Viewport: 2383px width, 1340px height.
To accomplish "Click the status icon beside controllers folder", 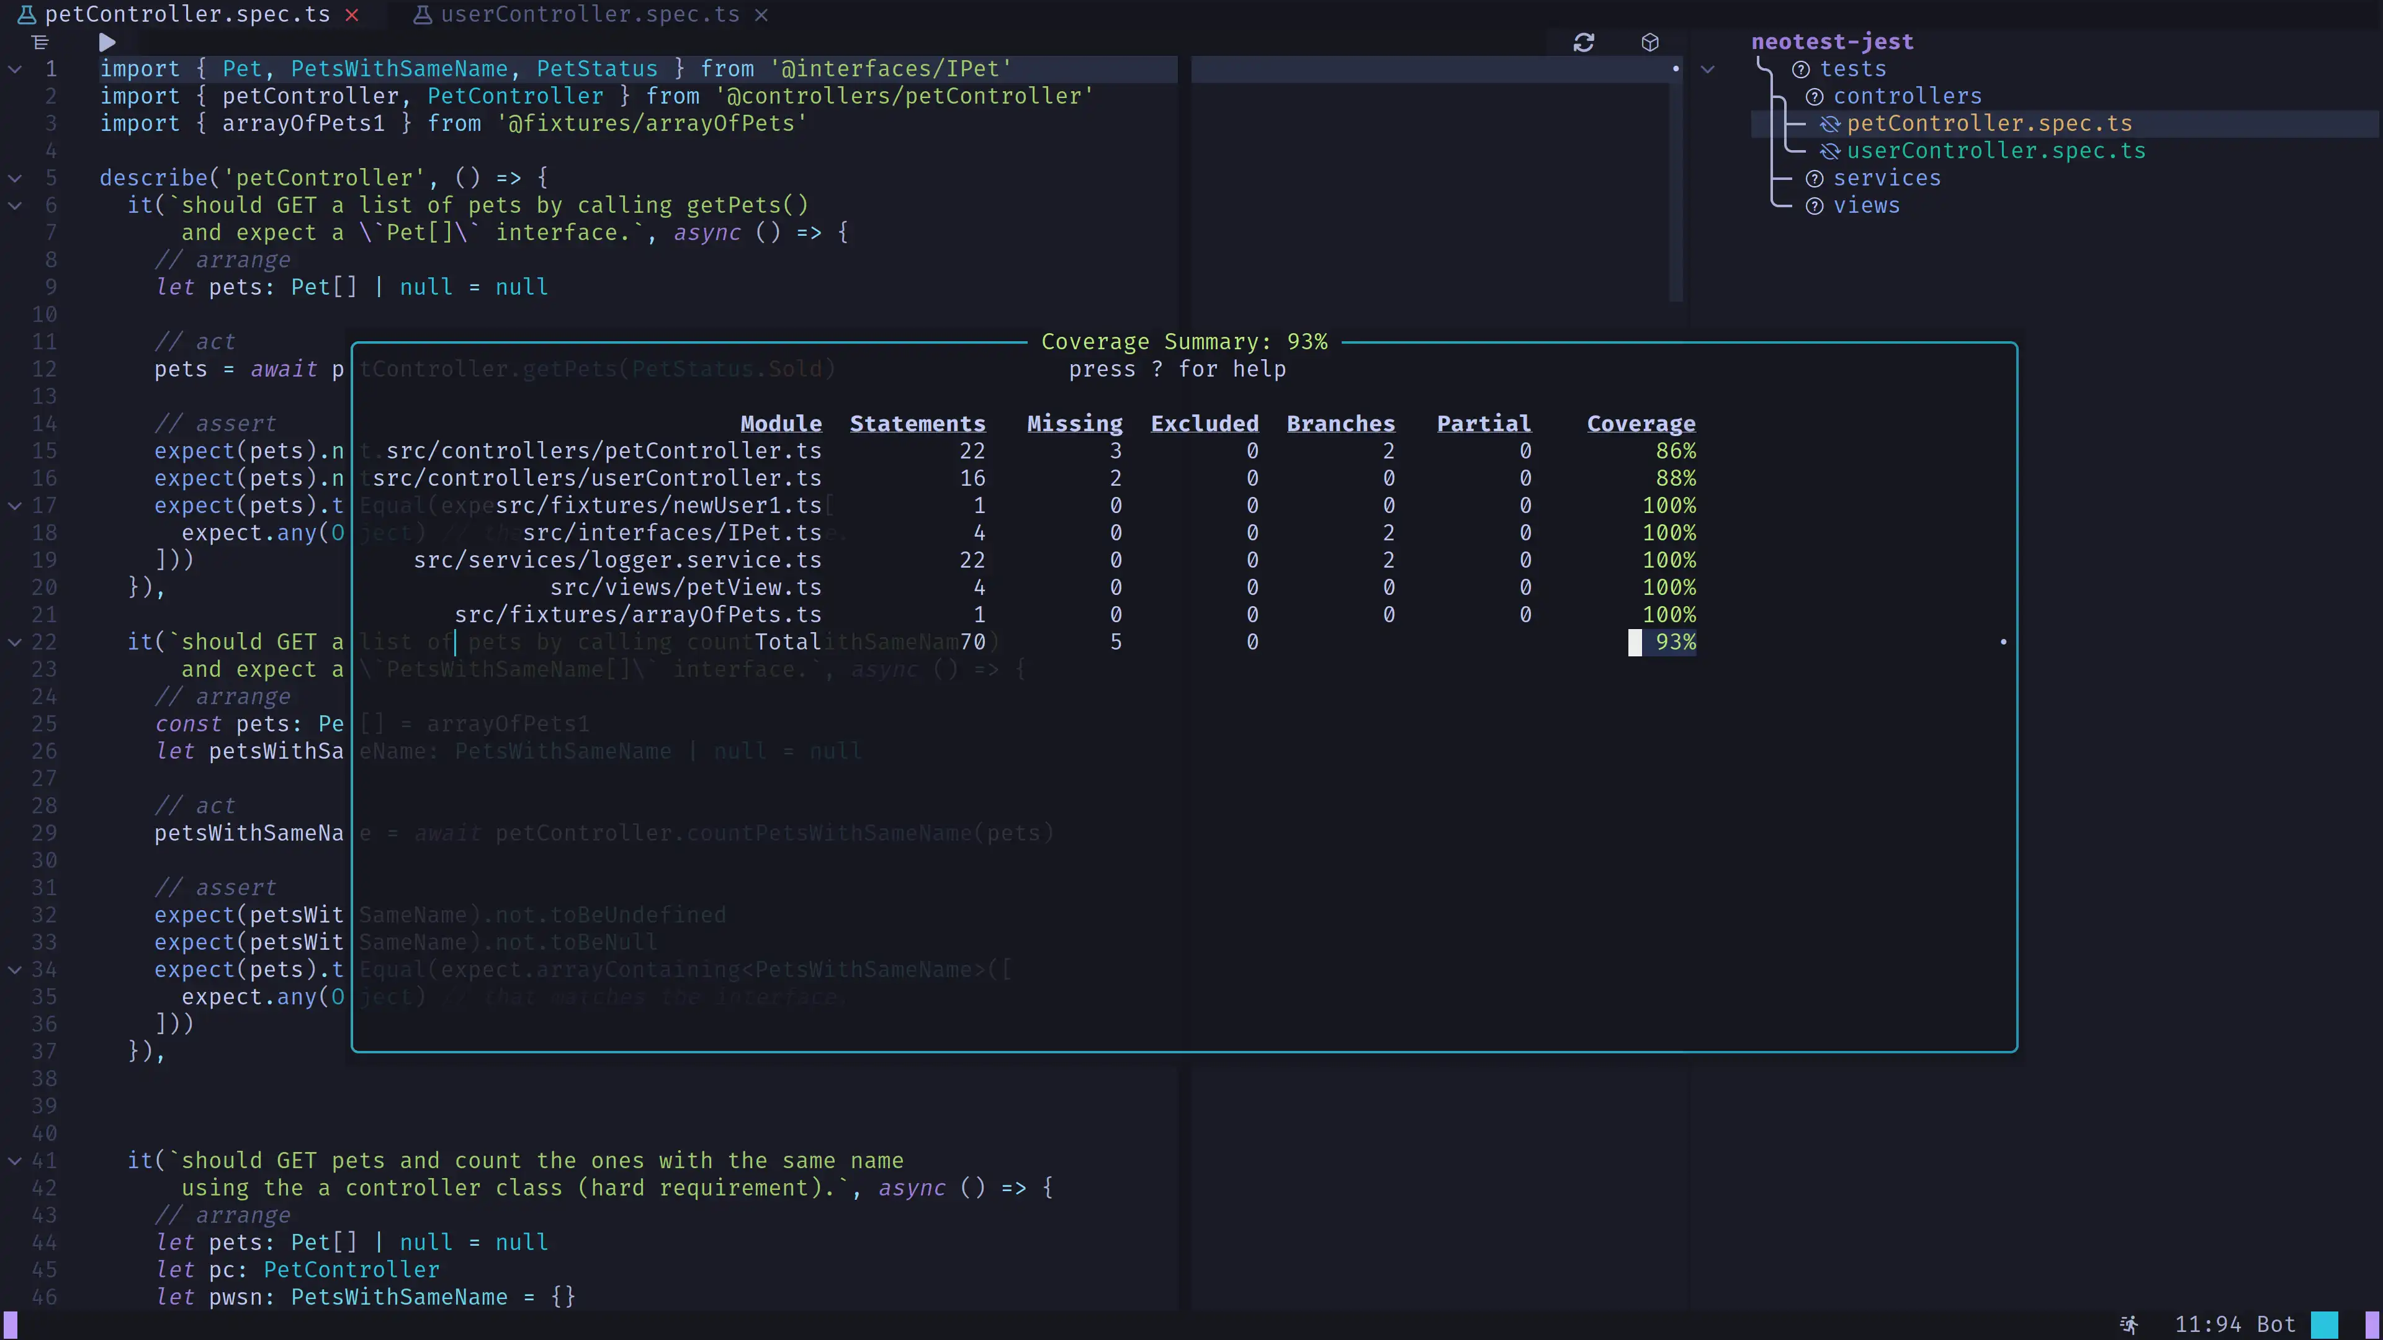I will tap(1815, 97).
